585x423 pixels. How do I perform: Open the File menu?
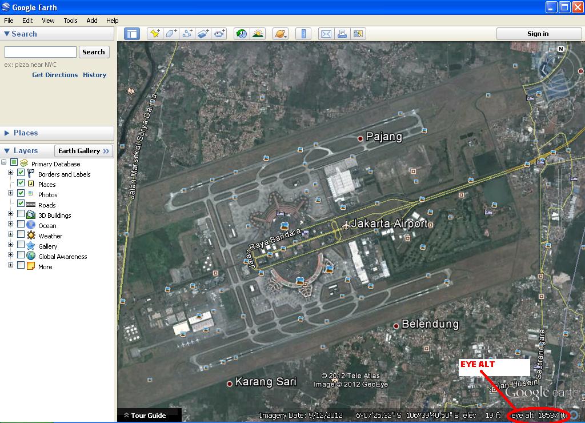click(9, 21)
